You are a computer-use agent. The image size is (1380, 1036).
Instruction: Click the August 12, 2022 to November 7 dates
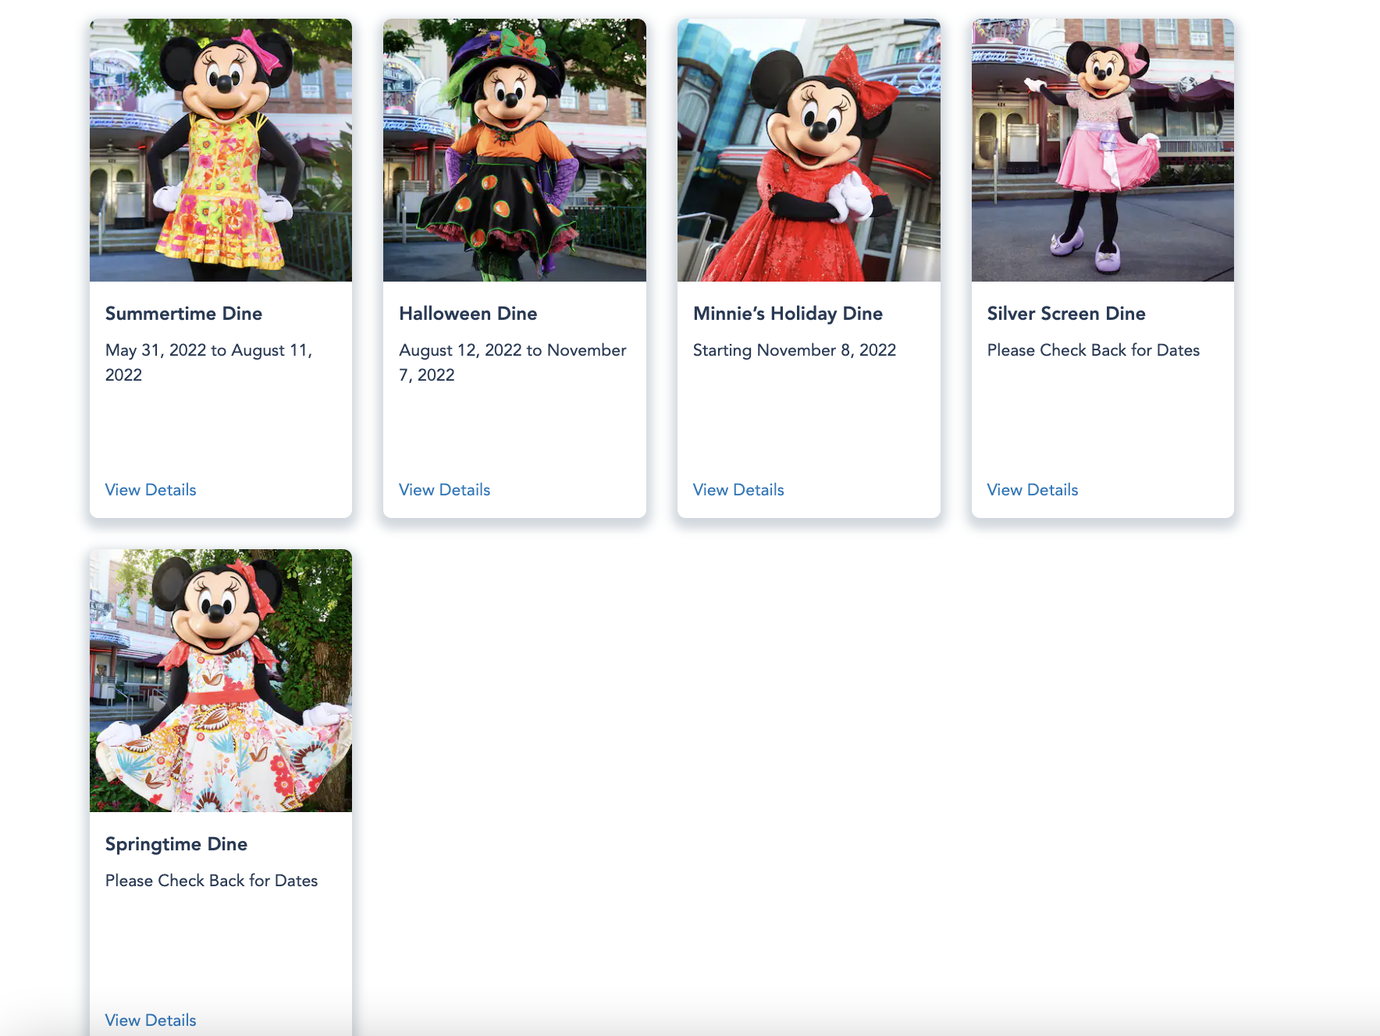coord(513,363)
